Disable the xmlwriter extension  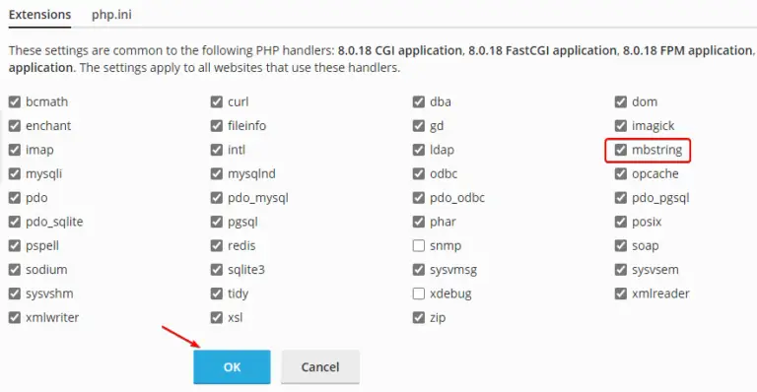[x=15, y=318]
